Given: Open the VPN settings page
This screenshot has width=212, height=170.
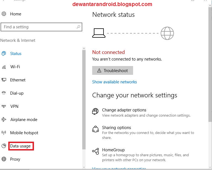Looking at the screenshot, I should (x=14, y=106).
